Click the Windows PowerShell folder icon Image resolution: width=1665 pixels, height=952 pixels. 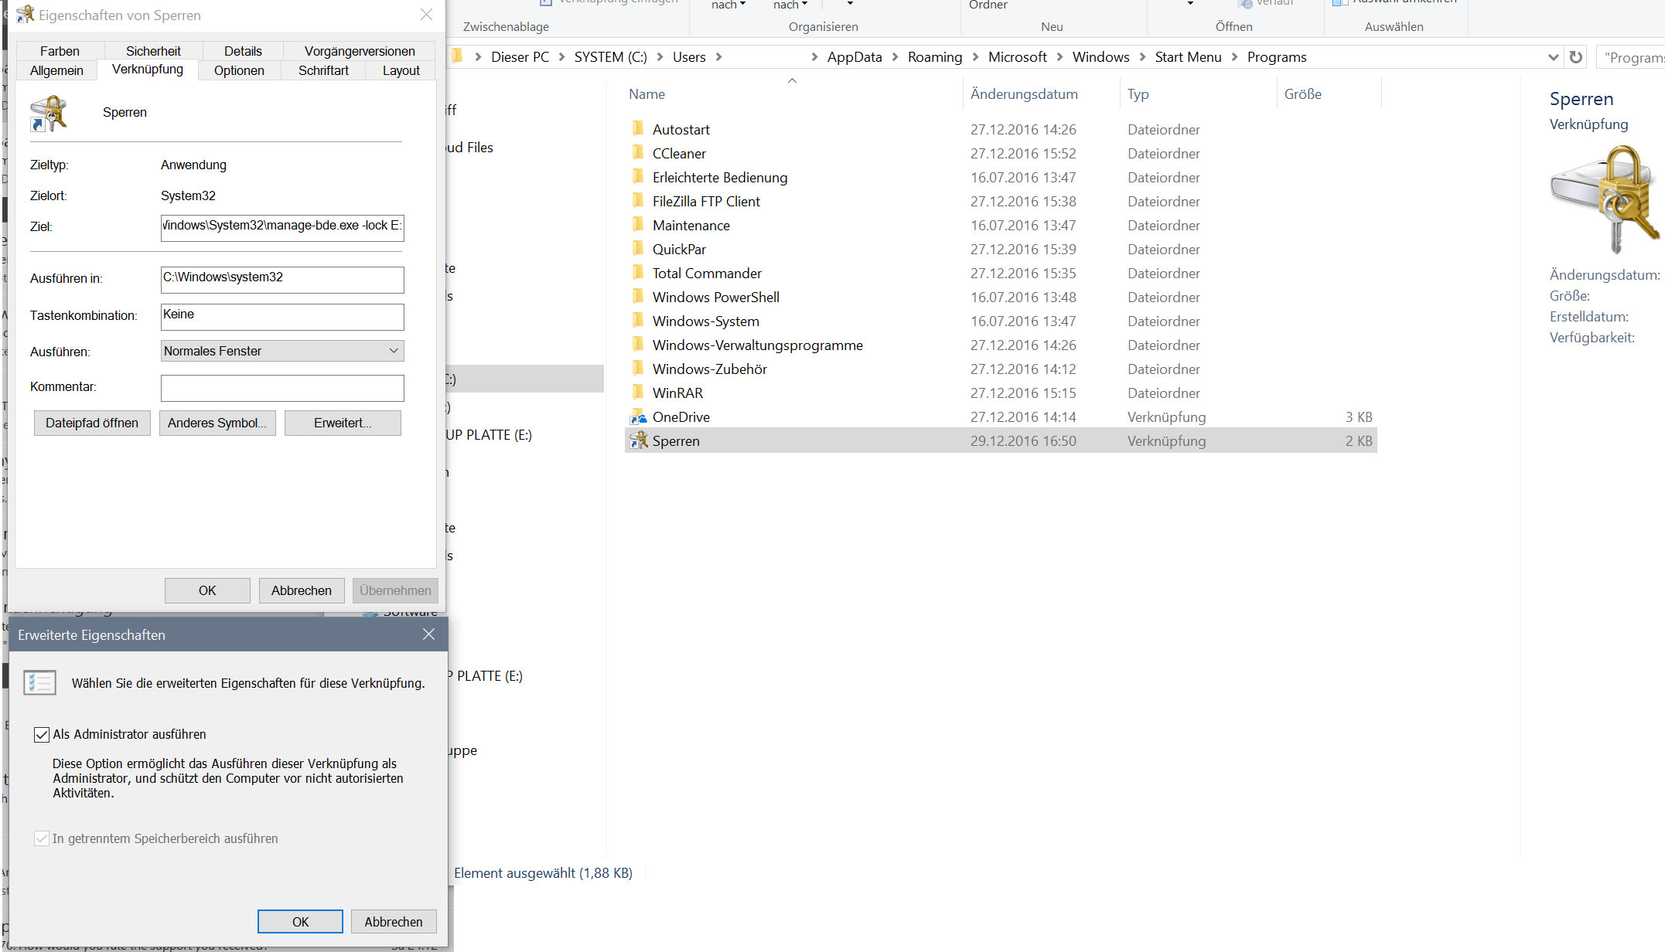pos(638,297)
